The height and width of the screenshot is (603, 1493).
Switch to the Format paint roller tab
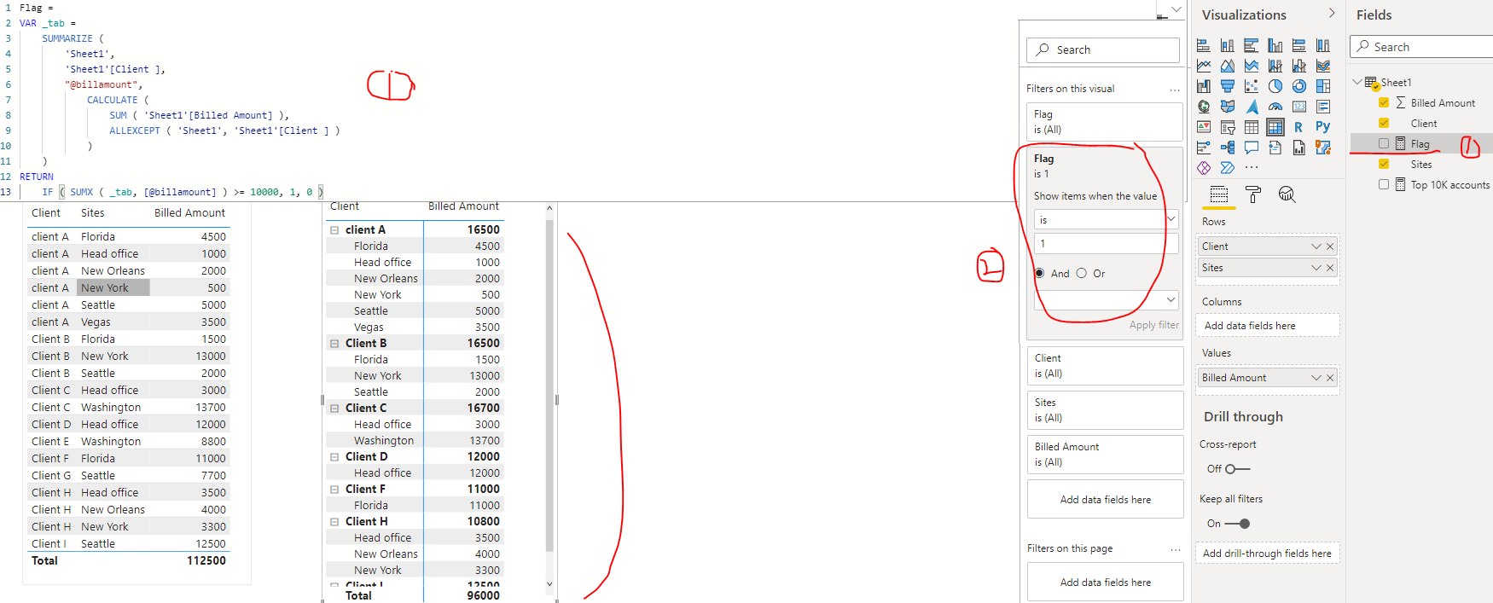1253,195
